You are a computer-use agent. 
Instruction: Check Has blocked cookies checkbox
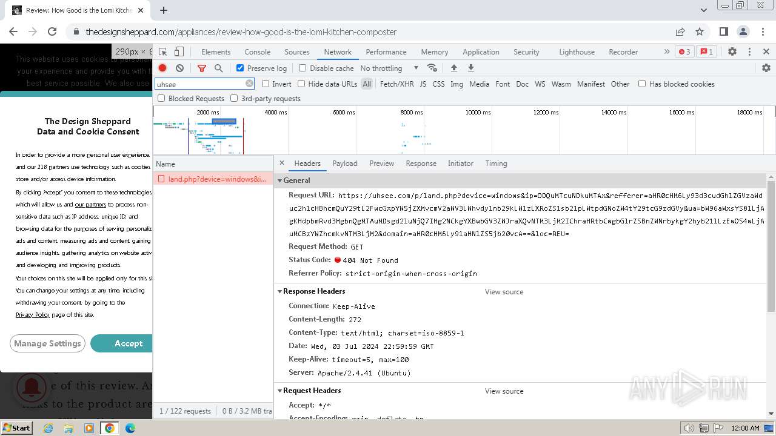(x=642, y=84)
